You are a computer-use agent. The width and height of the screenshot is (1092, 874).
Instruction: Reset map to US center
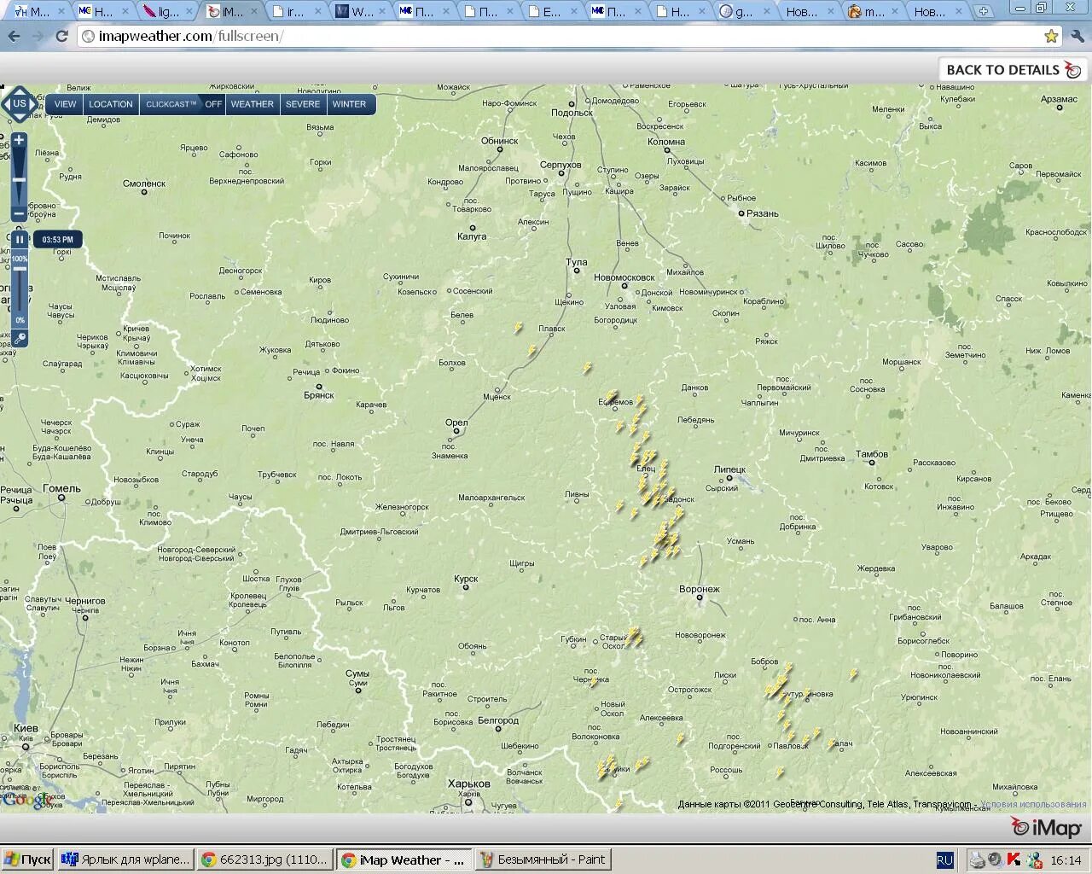click(19, 104)
